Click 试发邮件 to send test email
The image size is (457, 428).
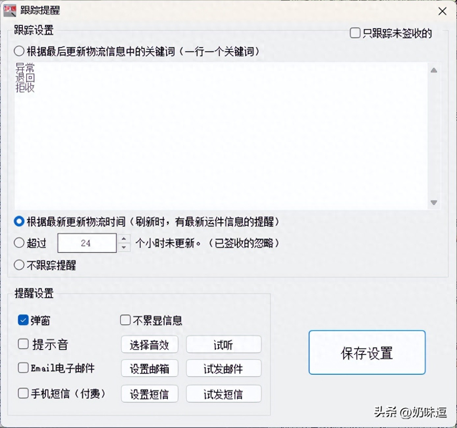pyautogui.click(x=224, y=368)
